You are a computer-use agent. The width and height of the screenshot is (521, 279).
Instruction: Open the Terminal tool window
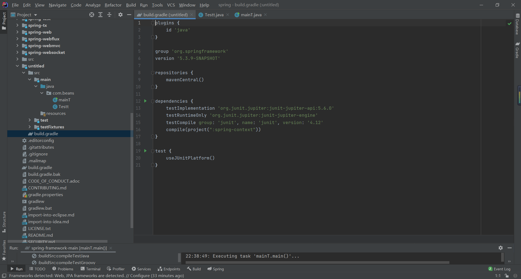pyautogui.click(x=91, y=269)
